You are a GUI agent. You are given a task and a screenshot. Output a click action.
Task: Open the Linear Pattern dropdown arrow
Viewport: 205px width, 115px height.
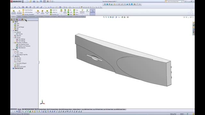65,15
